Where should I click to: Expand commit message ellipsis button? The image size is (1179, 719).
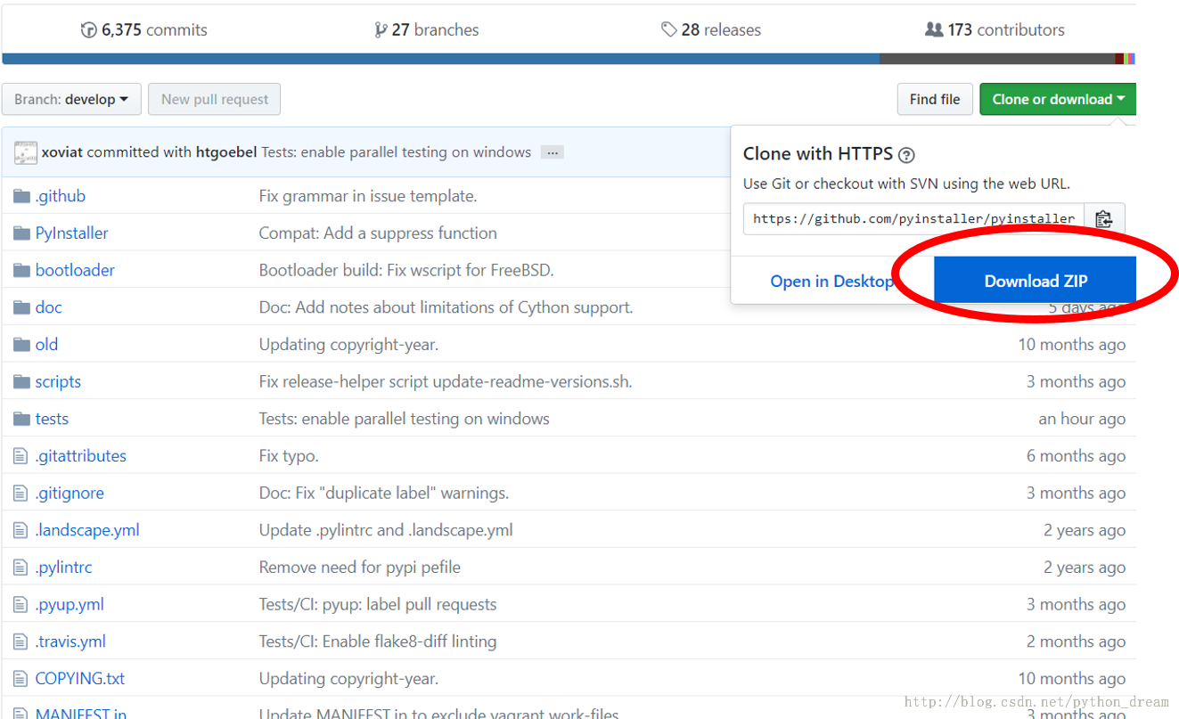[x=553, y=152]
